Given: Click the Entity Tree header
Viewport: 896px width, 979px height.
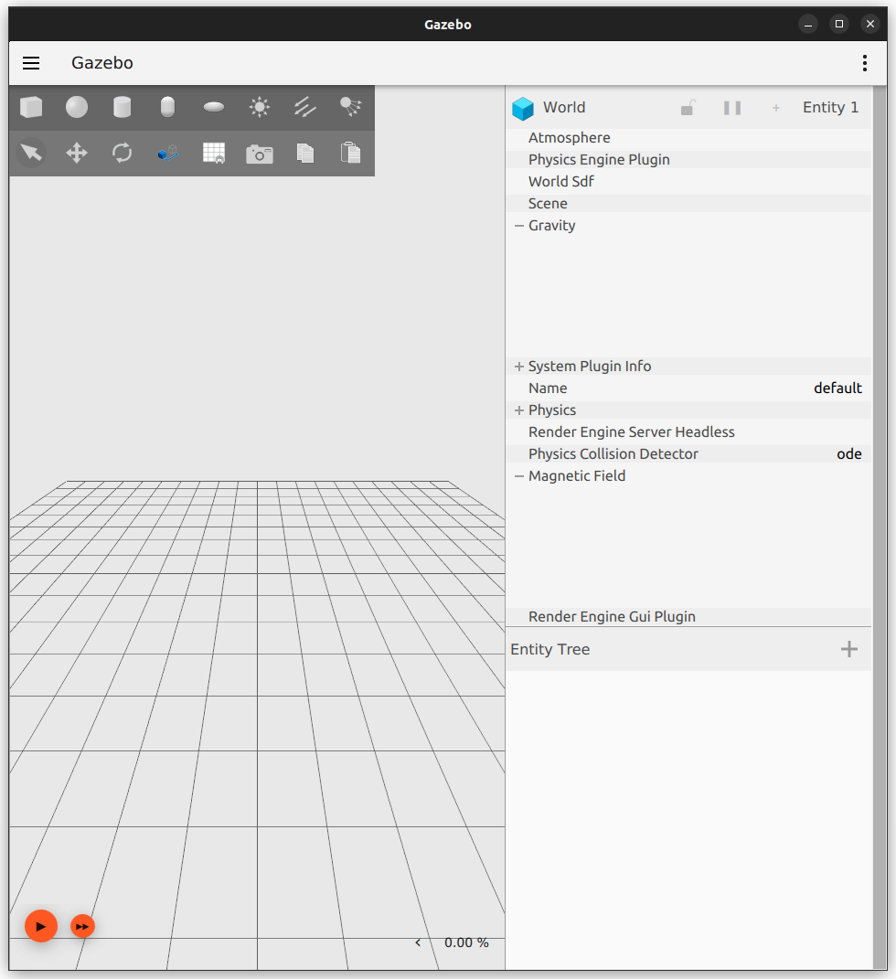Looking at the screenshot, I should tap(688, 649).
